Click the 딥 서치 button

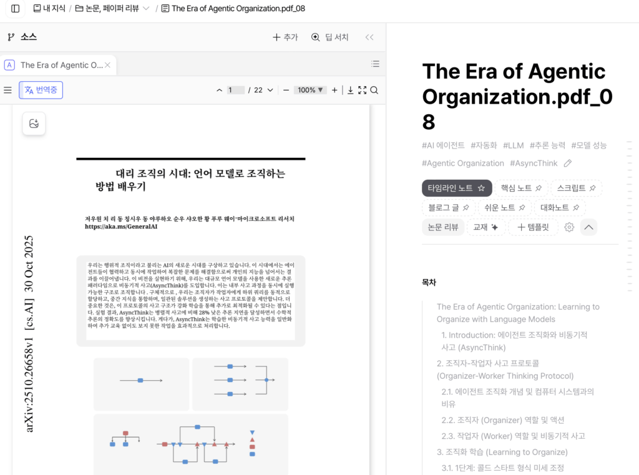(x=330, y=37)
